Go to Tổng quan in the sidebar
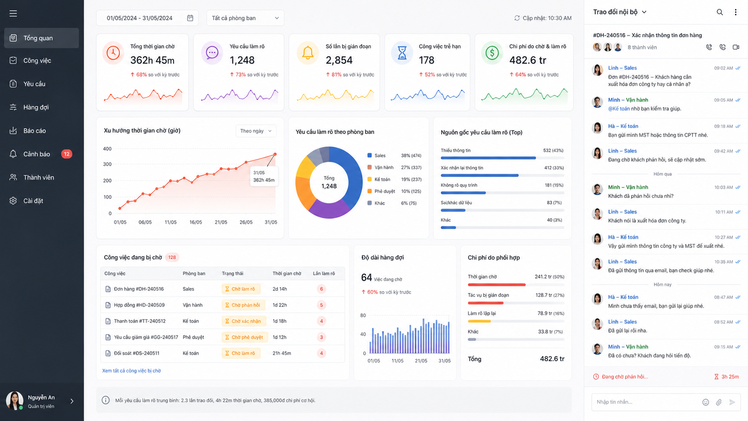This screenshot has width=748, height=421. click(42, 38)
